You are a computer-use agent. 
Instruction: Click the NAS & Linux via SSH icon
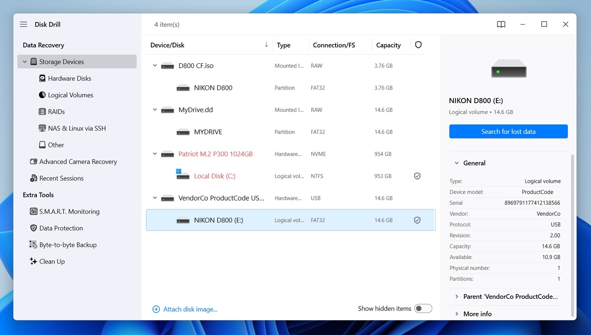click(42, 128)
